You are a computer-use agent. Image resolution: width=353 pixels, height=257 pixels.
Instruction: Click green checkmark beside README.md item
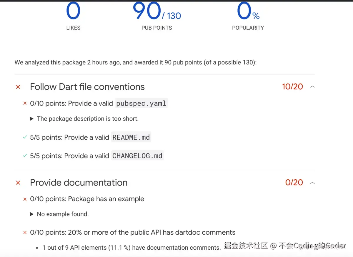tap(25, 137)
